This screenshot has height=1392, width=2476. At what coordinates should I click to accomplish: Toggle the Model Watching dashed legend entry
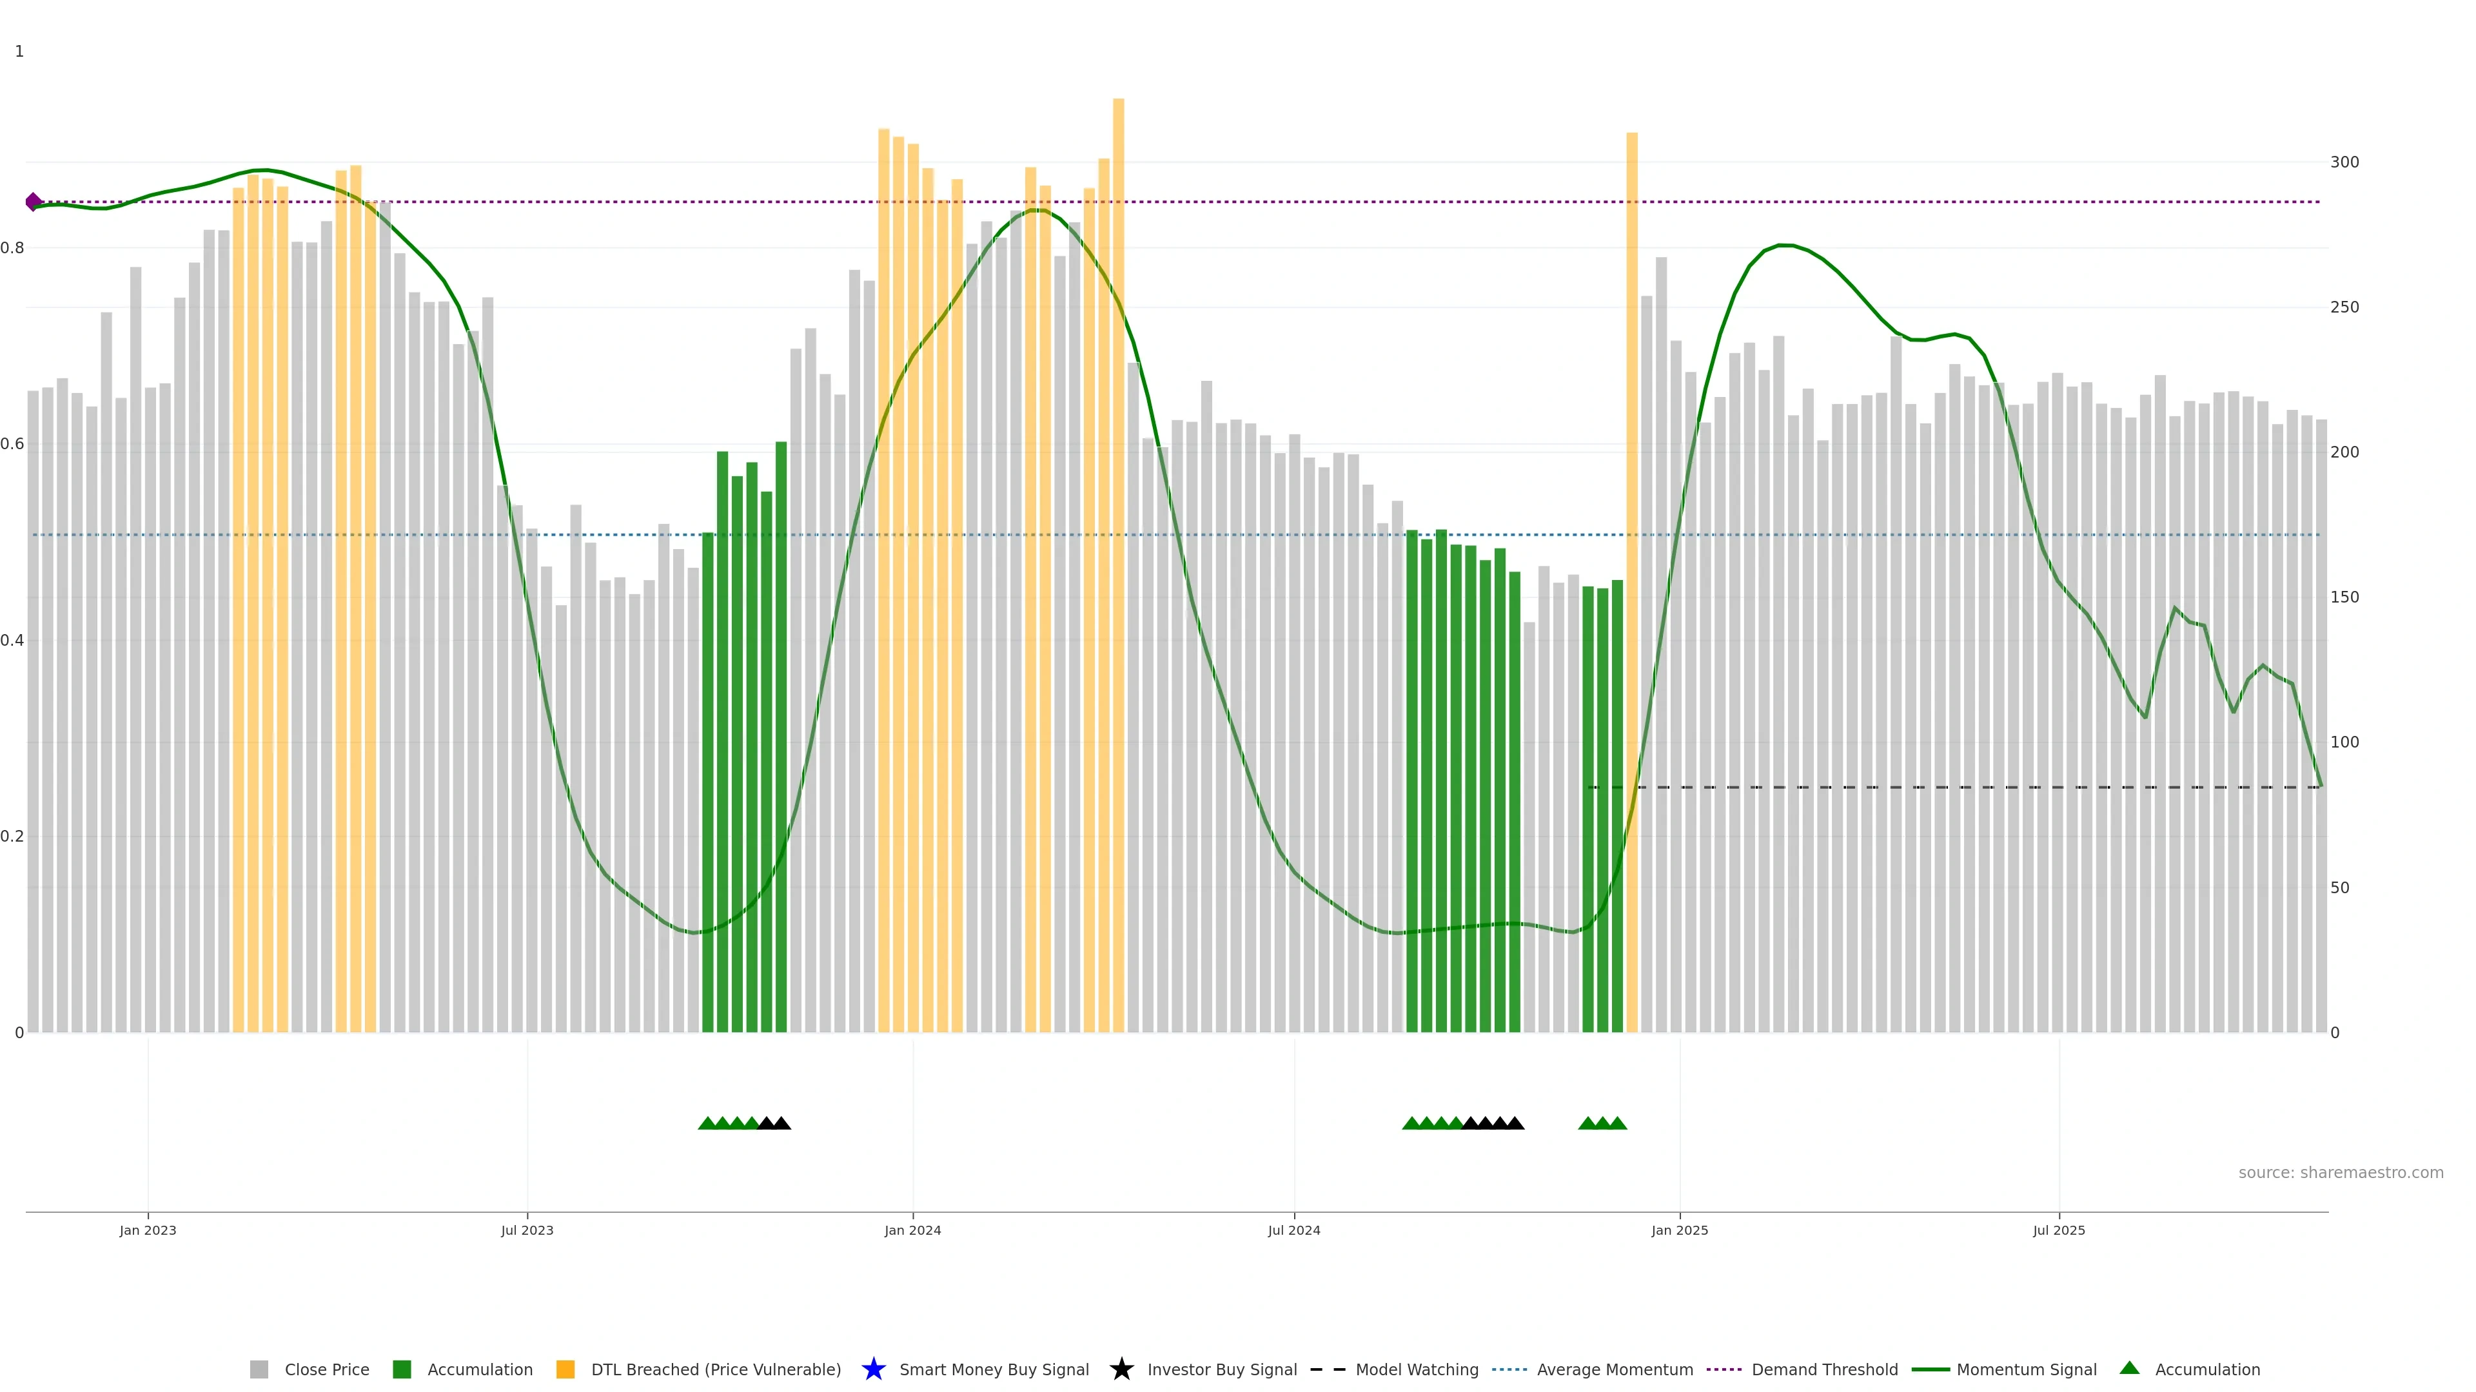(1328, 1369)
